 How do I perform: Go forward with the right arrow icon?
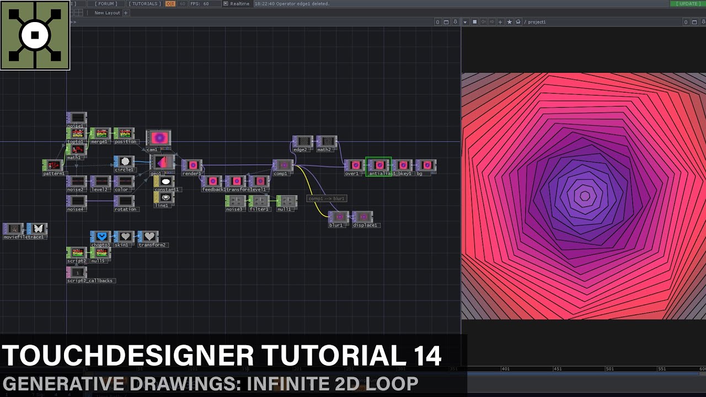coord(491,22)
